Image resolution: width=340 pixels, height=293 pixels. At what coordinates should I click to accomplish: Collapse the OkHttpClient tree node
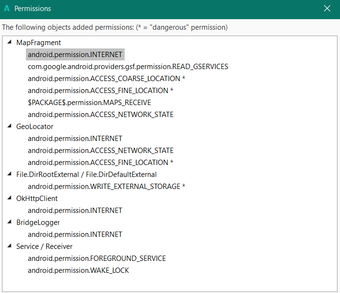pos(10,198)
